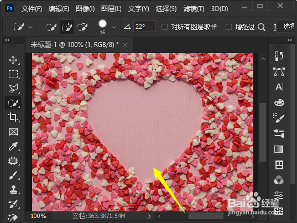Screen dimensions: 297x223
Task: Open the brush size picker dropdown
Action: coord(114,28)
